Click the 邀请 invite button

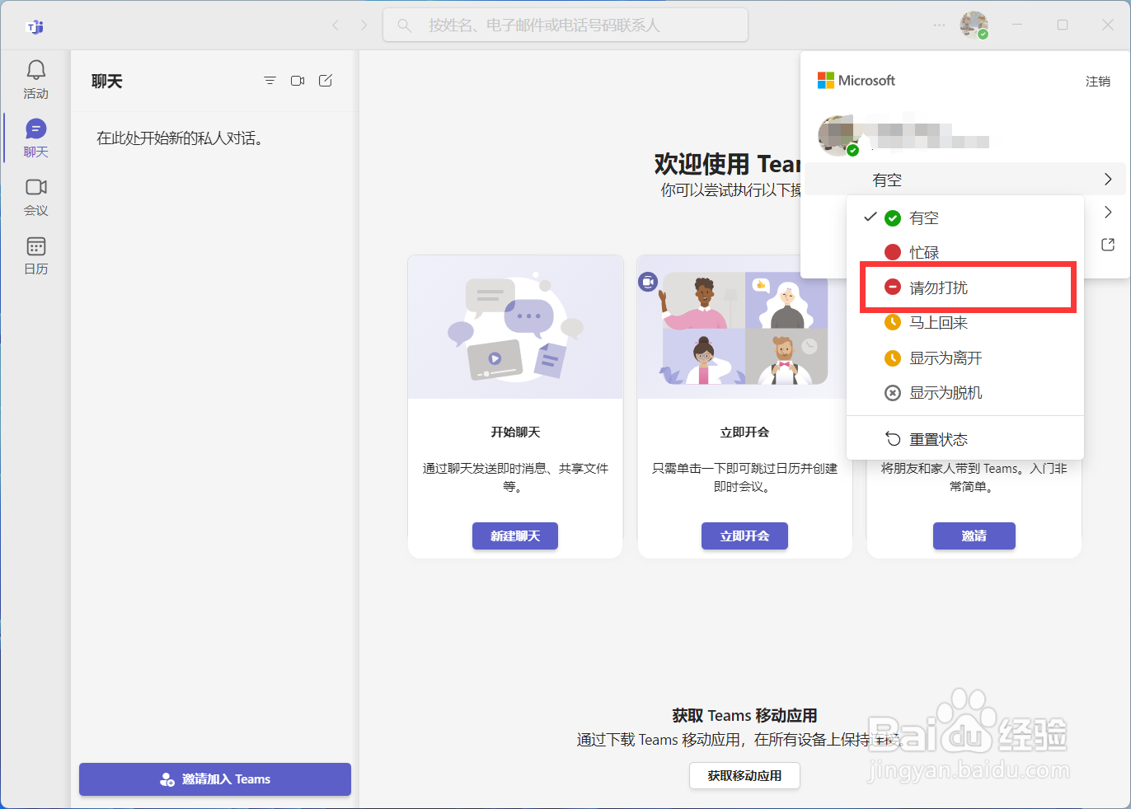(x=974, y=536)
